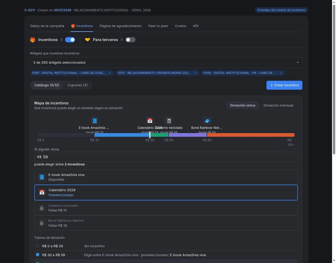The height and width of the screenshot is (263, 336).
Task: Click the blue swatch for R$ 30 a R$ 58
Action: pyautogui.click(x=38, y=255)
